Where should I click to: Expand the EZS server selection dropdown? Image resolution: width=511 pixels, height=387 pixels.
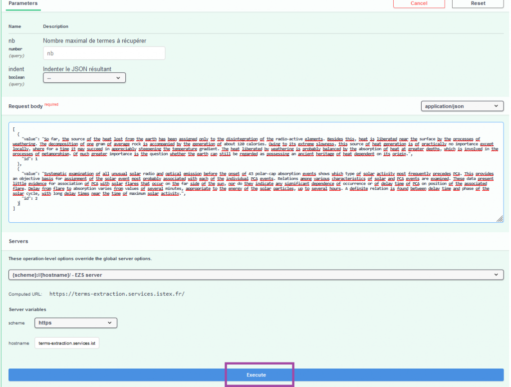[256, 275]
